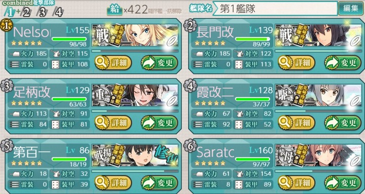Click the slot 4 flower badge for 霞改二
Image resolution: width=365 pixels, height=194 pixels.
coord(190,86)
